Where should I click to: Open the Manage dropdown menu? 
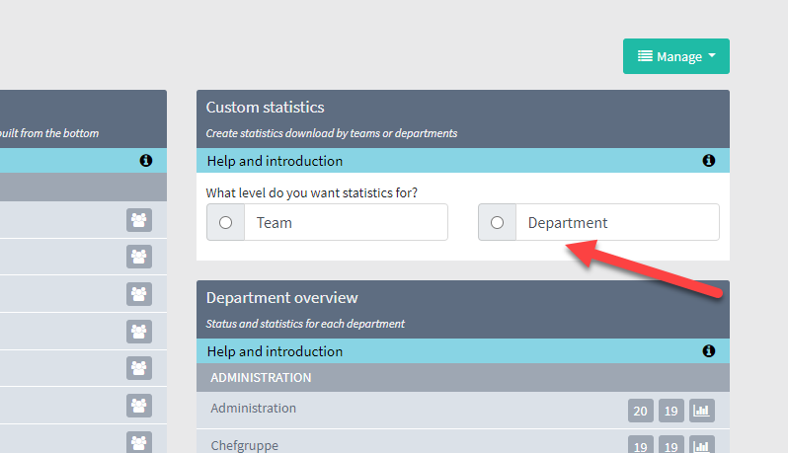coord(676,56)
